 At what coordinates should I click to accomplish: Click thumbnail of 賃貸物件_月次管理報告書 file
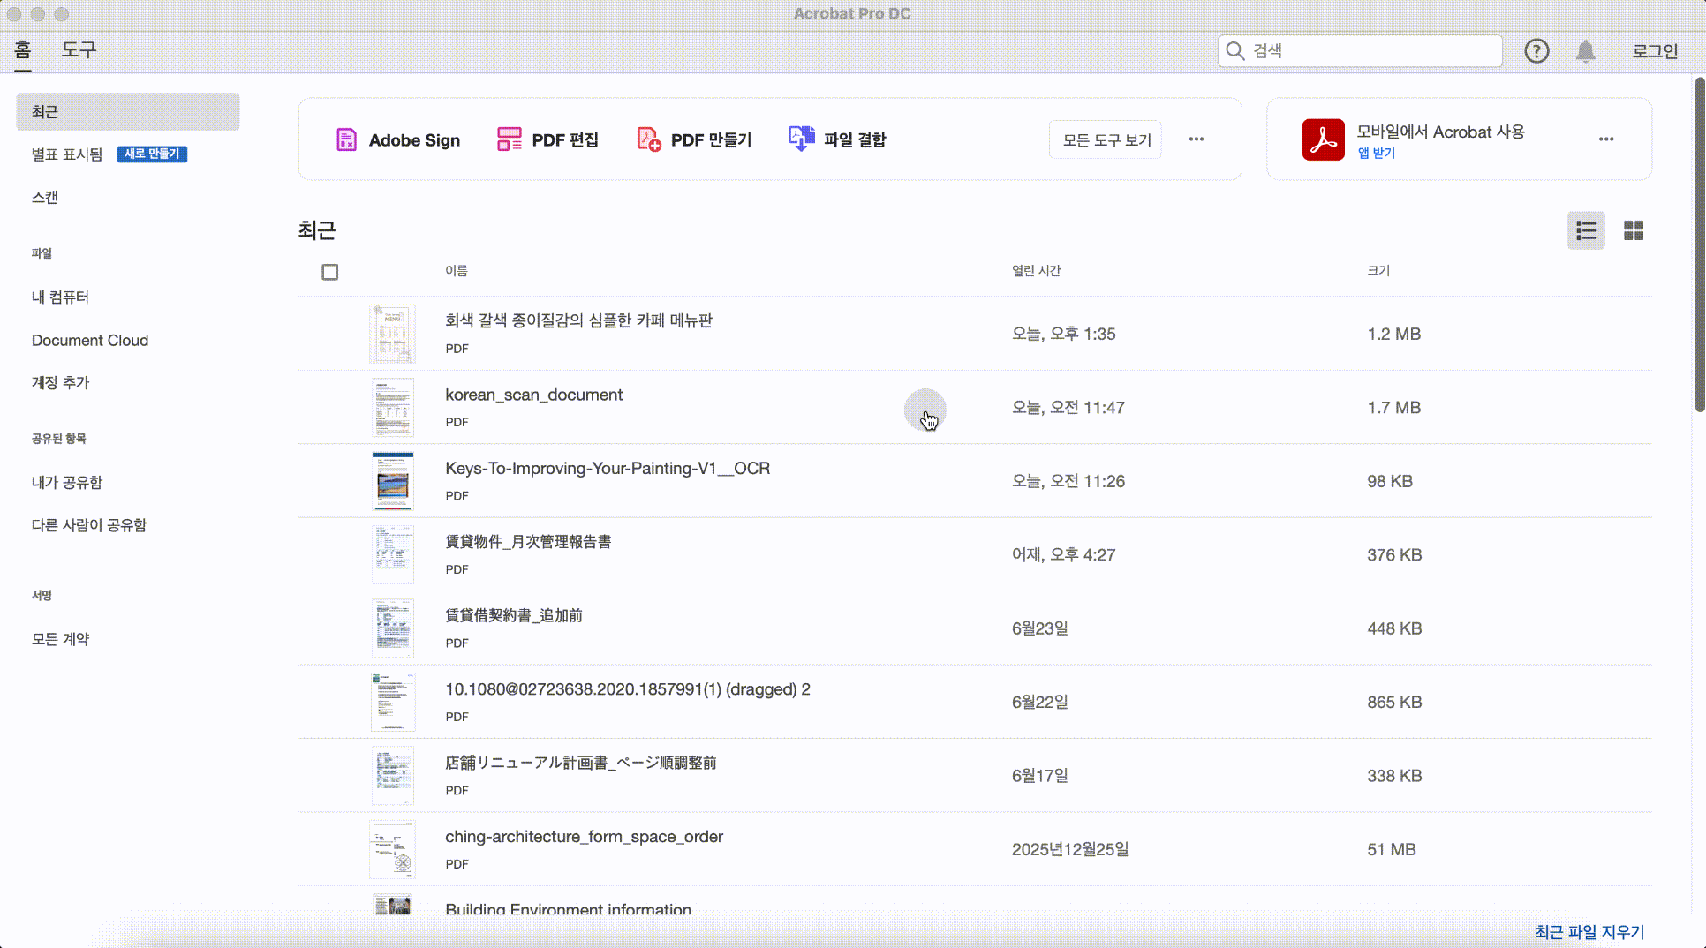(392, 554)
